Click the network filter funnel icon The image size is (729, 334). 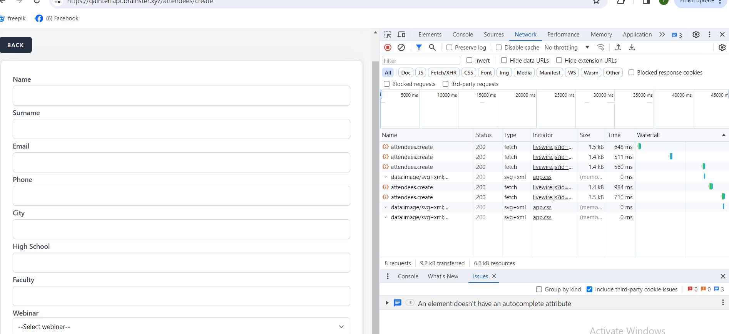coord(419,47)
